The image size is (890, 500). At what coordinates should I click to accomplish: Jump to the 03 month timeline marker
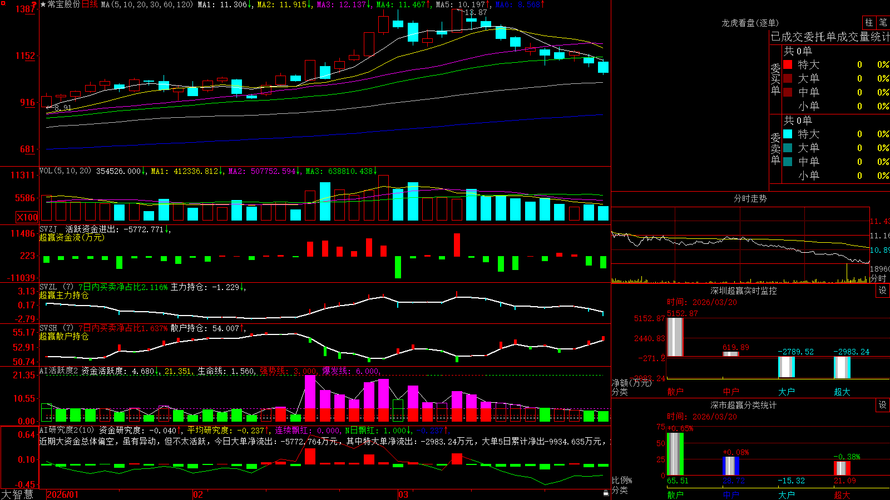pos(404,494)
